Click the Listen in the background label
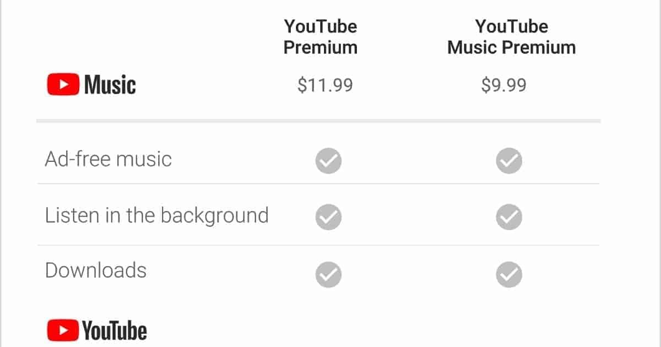Image resolution: width=661 pixels, height=347 pixels. pos(156,215)
